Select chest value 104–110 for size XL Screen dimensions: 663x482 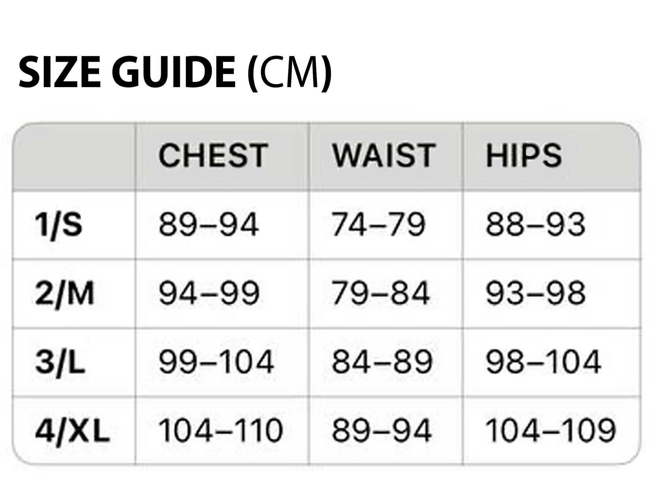point(221,430)
